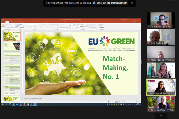Screen dimensions: 179x119
Task: Open the Ansicht ribbon tab
Action: 52,22
